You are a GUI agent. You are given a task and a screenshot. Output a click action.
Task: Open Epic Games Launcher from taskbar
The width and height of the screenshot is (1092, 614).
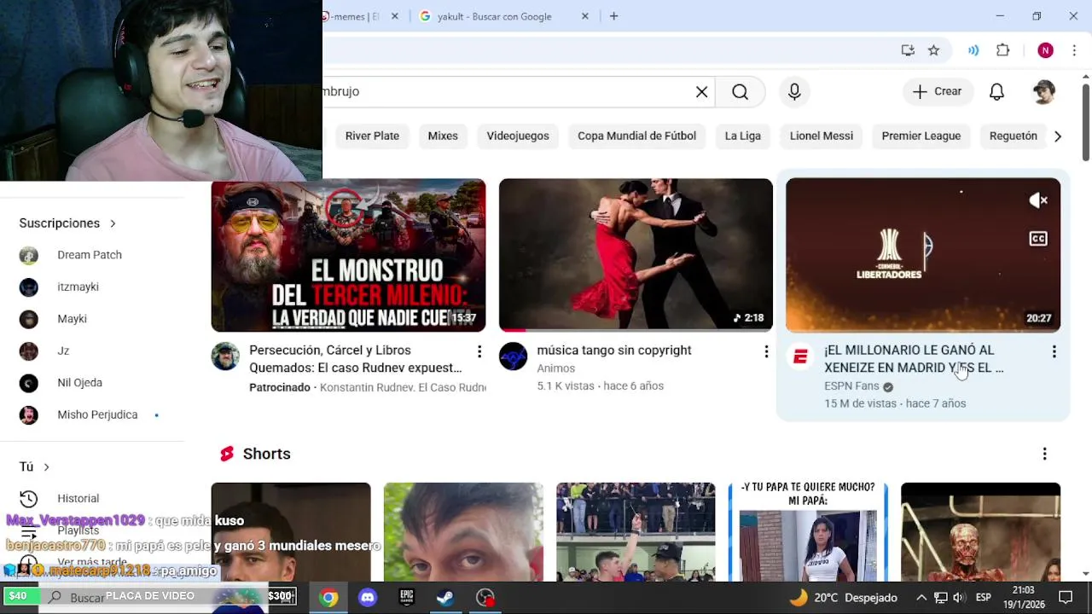(407, 597)
